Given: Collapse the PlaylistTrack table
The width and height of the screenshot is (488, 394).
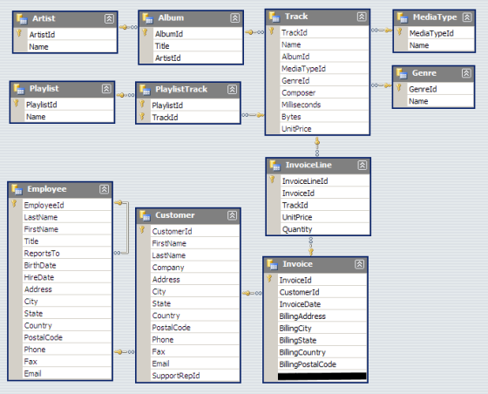Looking at the screenshot, I should (232, 90).
